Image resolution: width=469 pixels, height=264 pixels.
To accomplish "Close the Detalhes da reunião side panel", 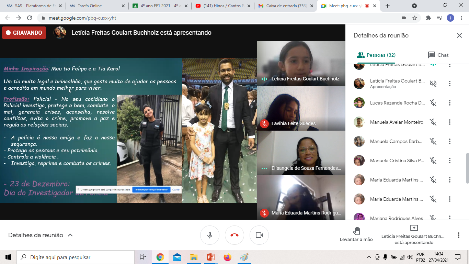I will [459, 35].
